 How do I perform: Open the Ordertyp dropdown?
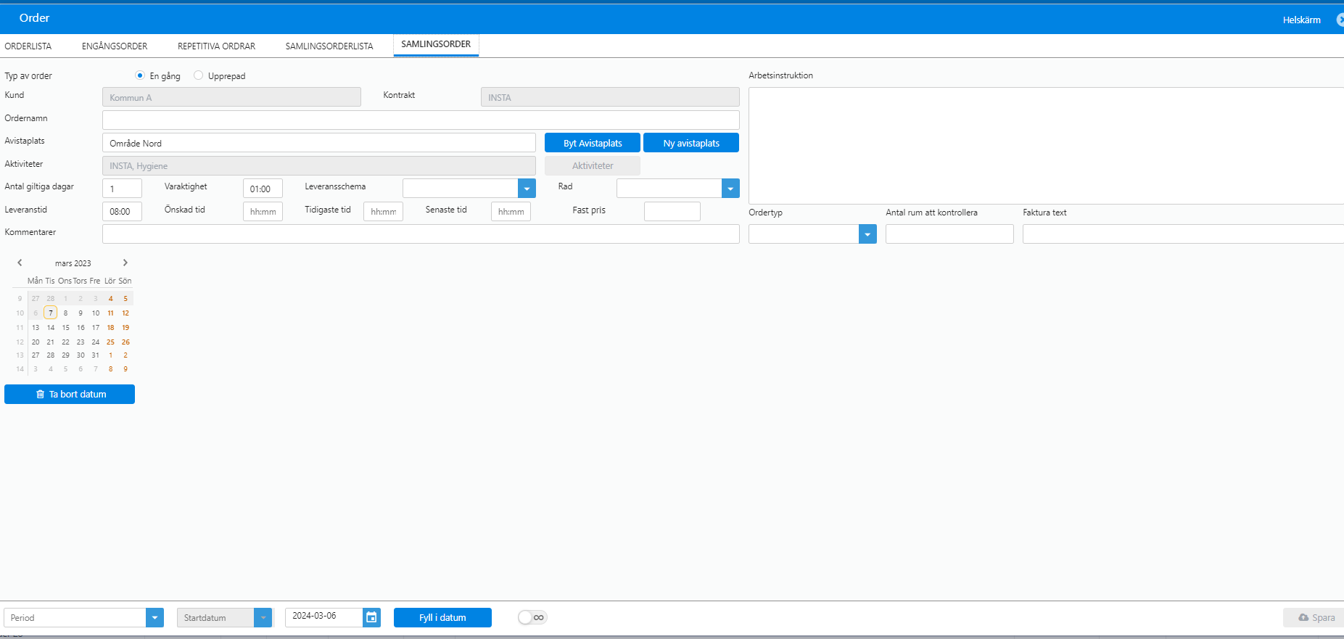867,234
